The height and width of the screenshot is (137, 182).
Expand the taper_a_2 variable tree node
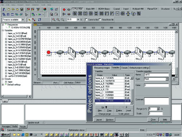(x=6, y=39)
